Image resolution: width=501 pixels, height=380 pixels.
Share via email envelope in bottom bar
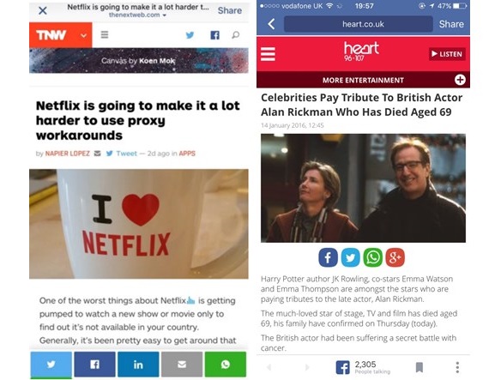coord(182,365)
